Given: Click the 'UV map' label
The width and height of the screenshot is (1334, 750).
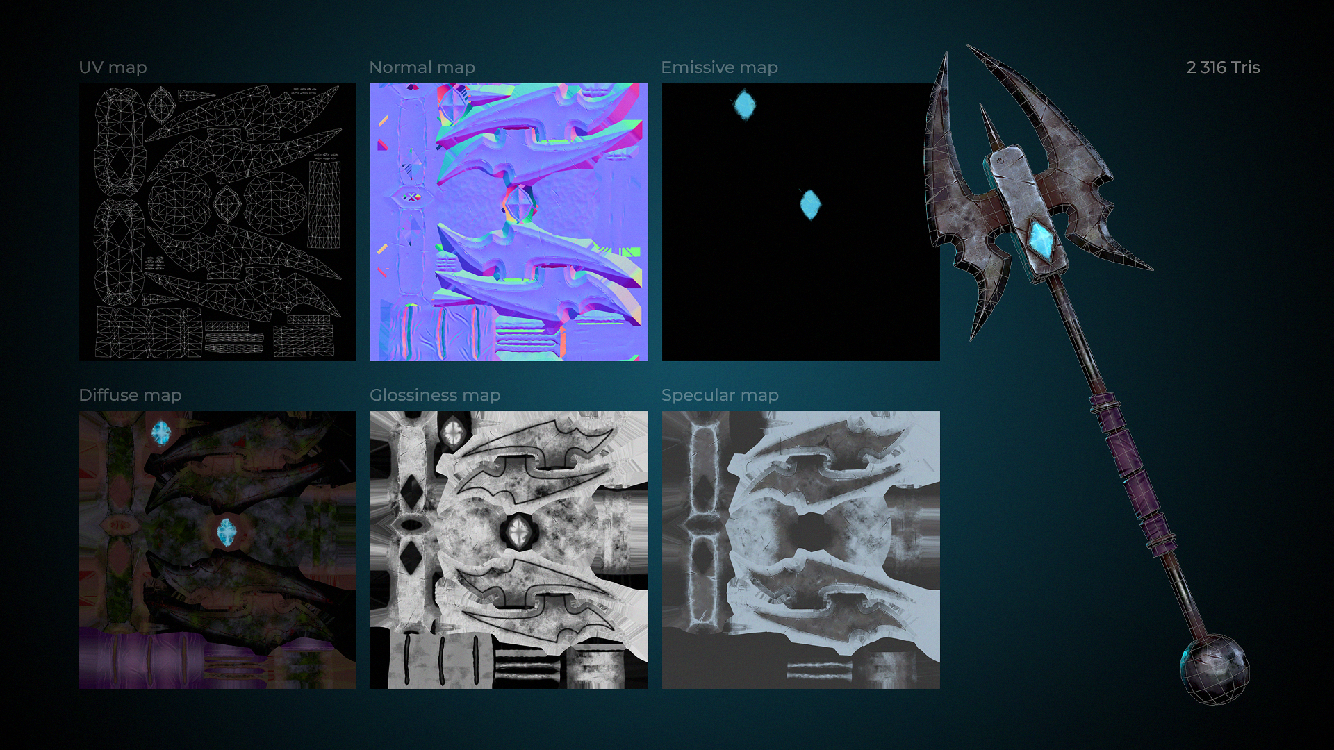Looking at the screenshot, I should point(113,67).
